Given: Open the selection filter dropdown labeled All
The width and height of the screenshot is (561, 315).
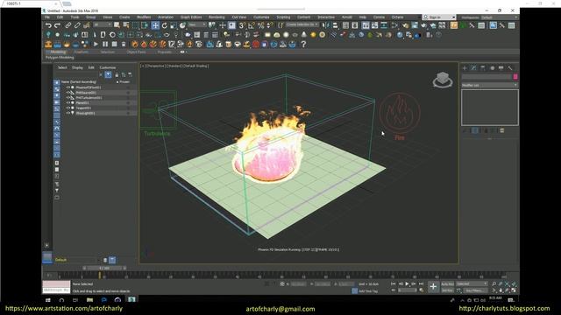Looking at the screenshot, I should 103,24.
